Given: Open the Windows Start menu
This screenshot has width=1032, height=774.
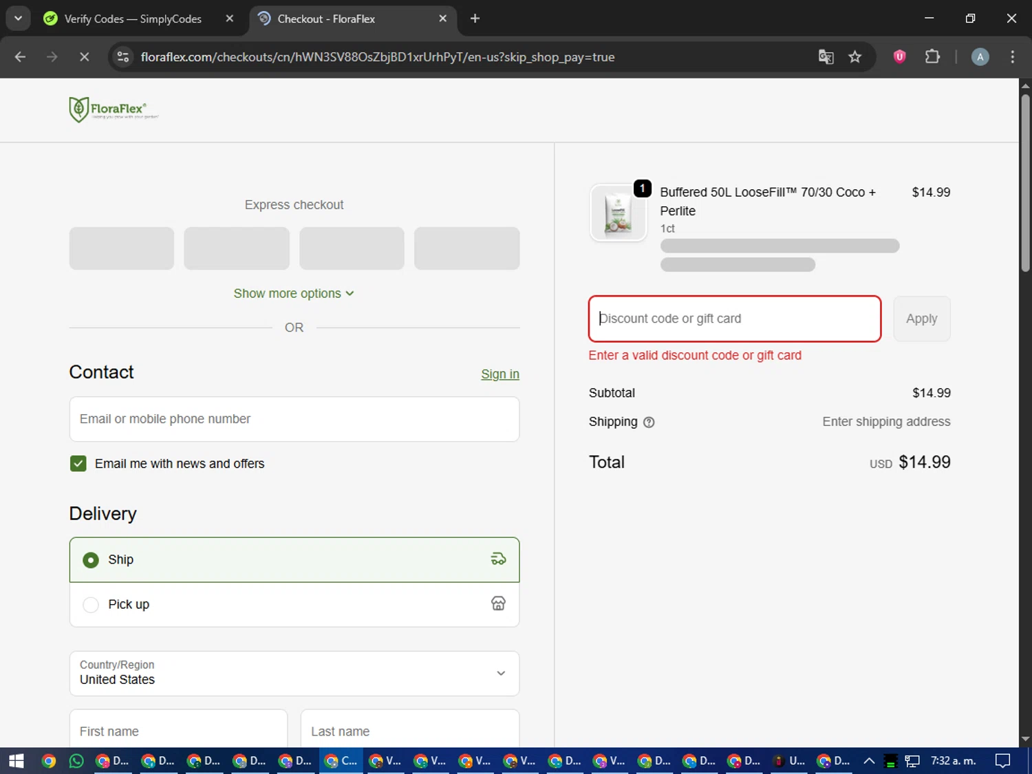Looking at the screenshot, I should tap(16, 761).
